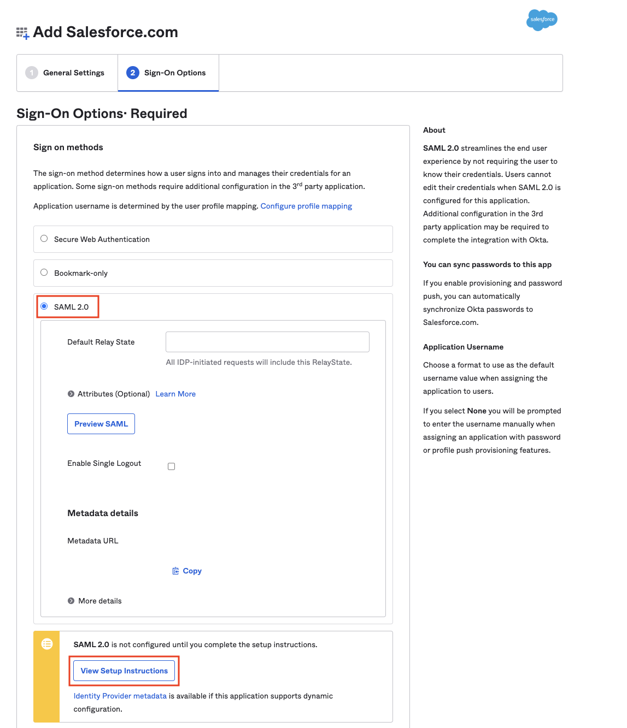Click the clipboard copy icon for Metadata URL
This screenshot has width=627, height=728.
point(175,571)
